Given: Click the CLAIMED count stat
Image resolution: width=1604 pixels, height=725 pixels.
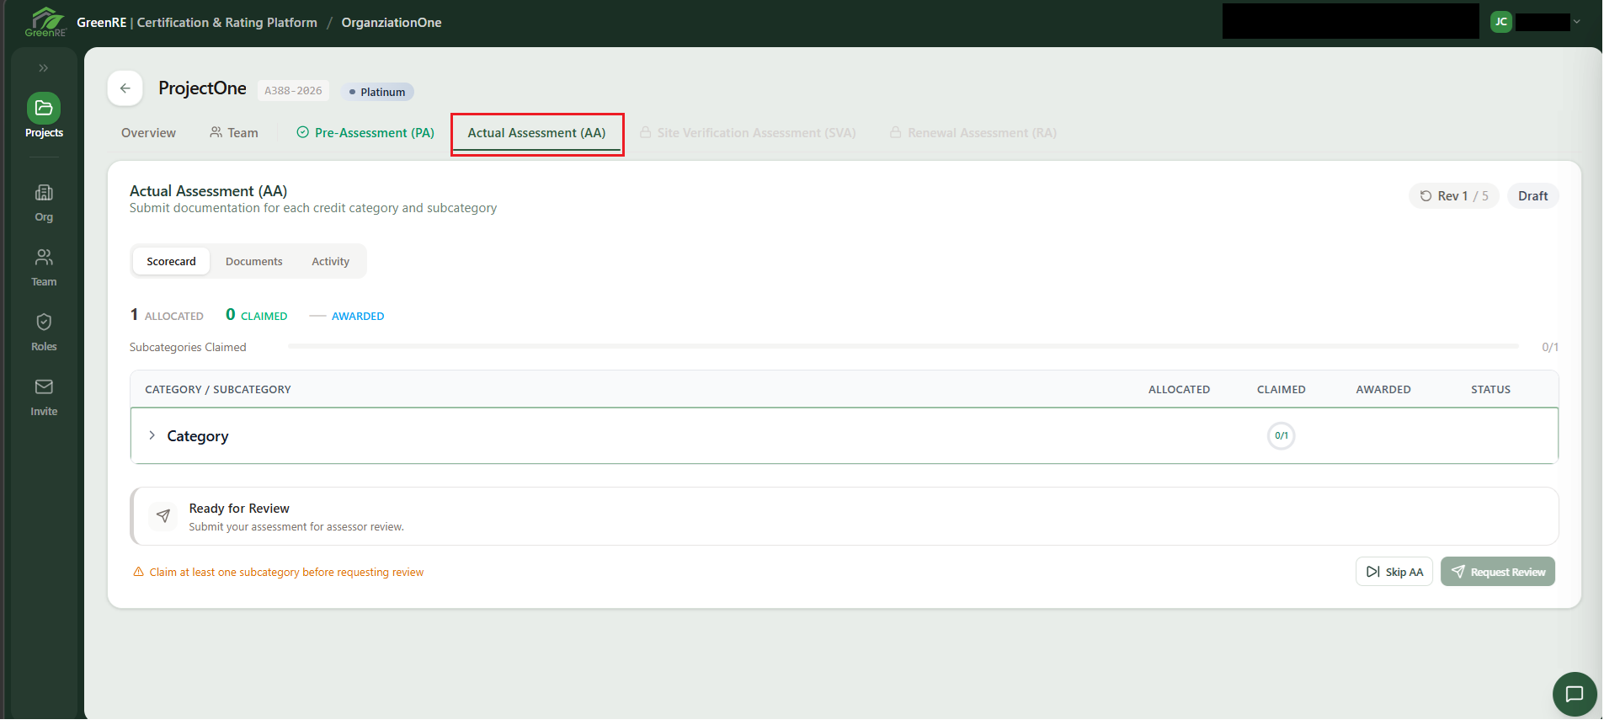Looking at the screenshot, I should click(257, 315).
